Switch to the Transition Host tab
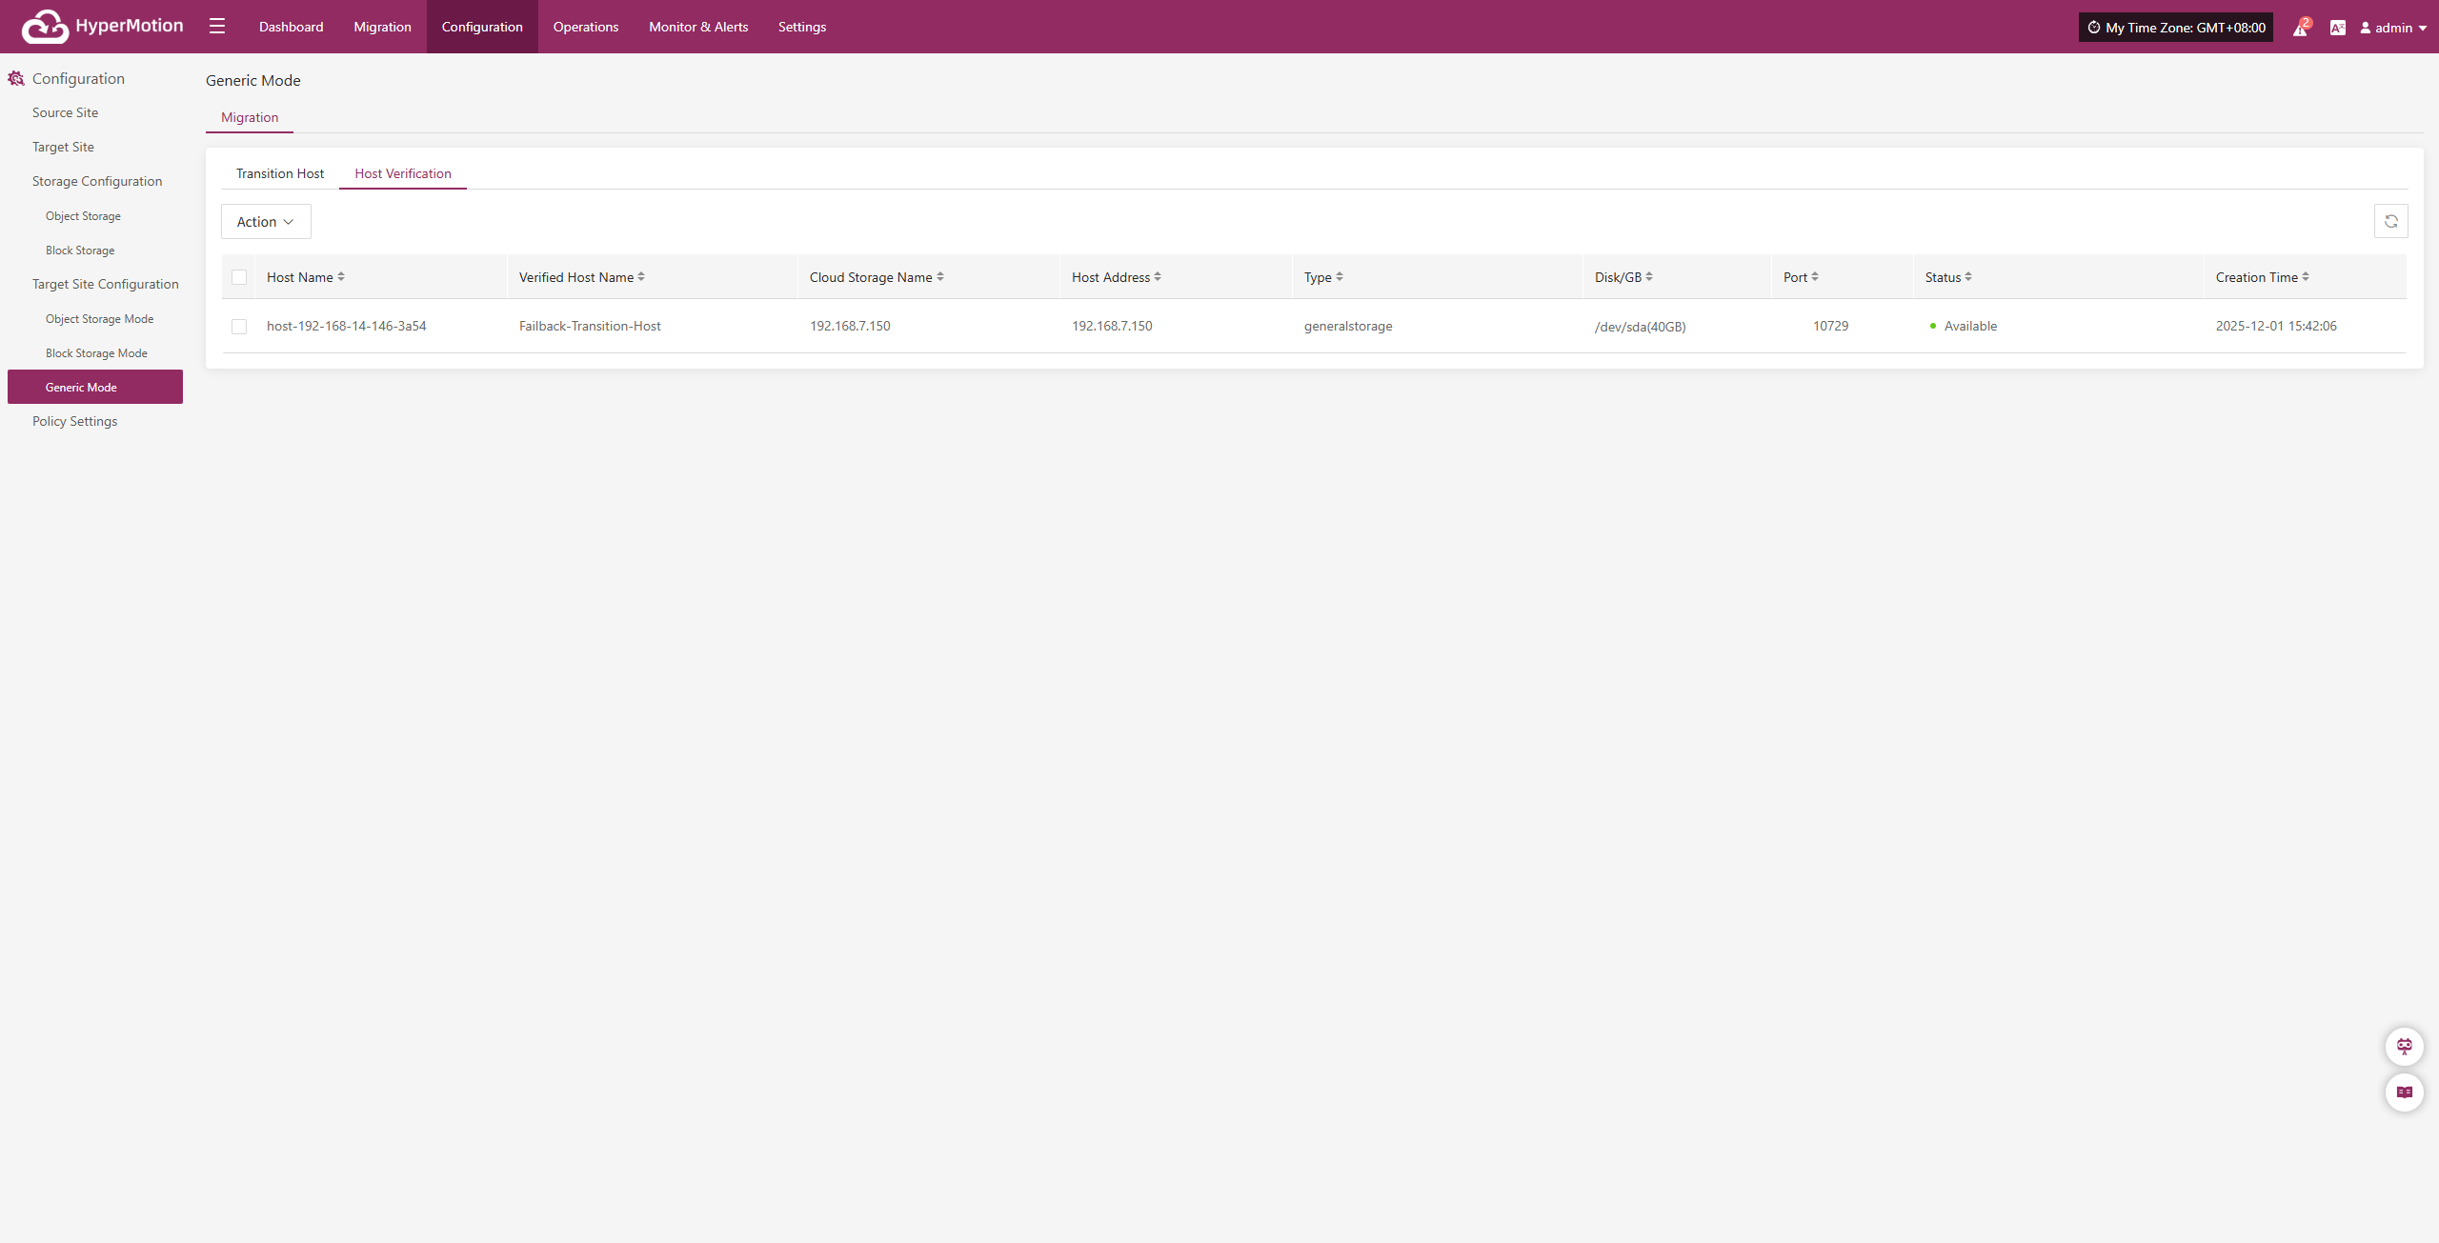The height and width of the screenshot is (1243, 2439). tap(280, 173)
